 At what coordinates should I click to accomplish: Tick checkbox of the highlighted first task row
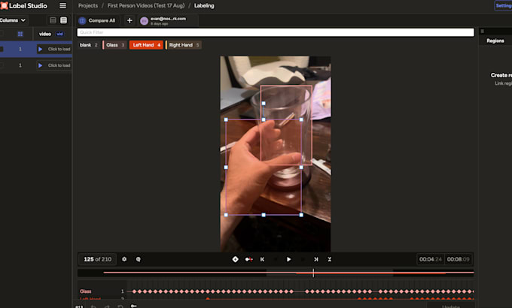(x=2, y=50)
